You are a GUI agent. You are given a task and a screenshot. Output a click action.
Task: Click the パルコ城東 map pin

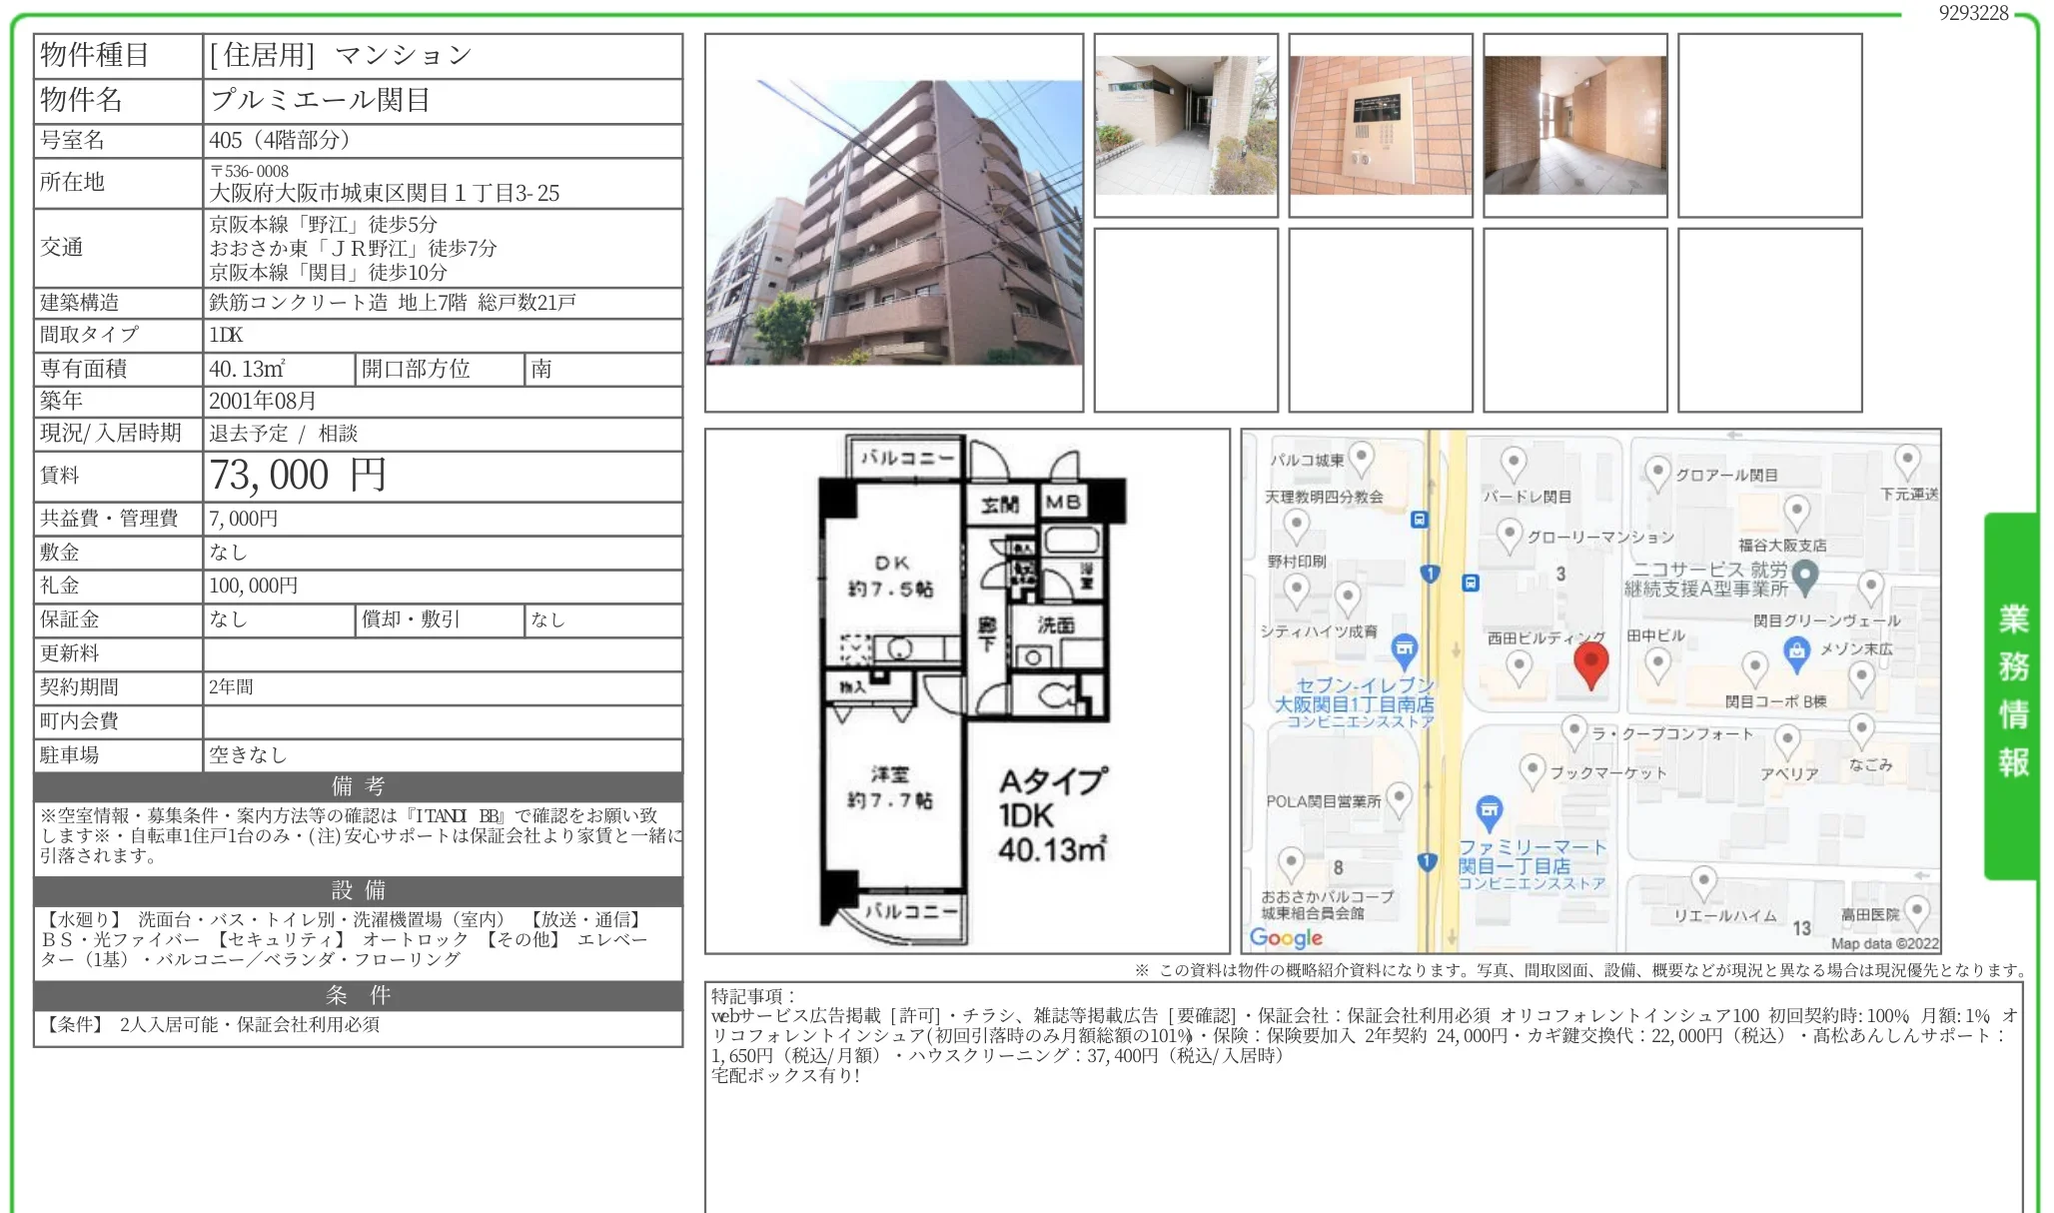coord(1361,458)
